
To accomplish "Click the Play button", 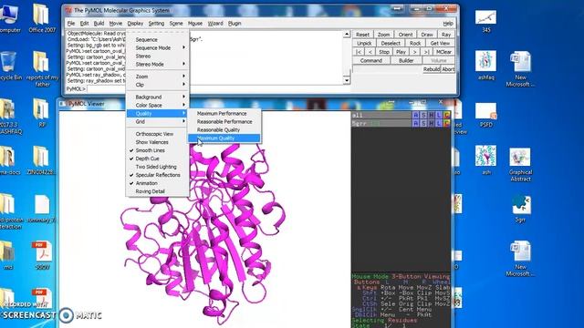I will pyautogui.click(x=401, y=52).
